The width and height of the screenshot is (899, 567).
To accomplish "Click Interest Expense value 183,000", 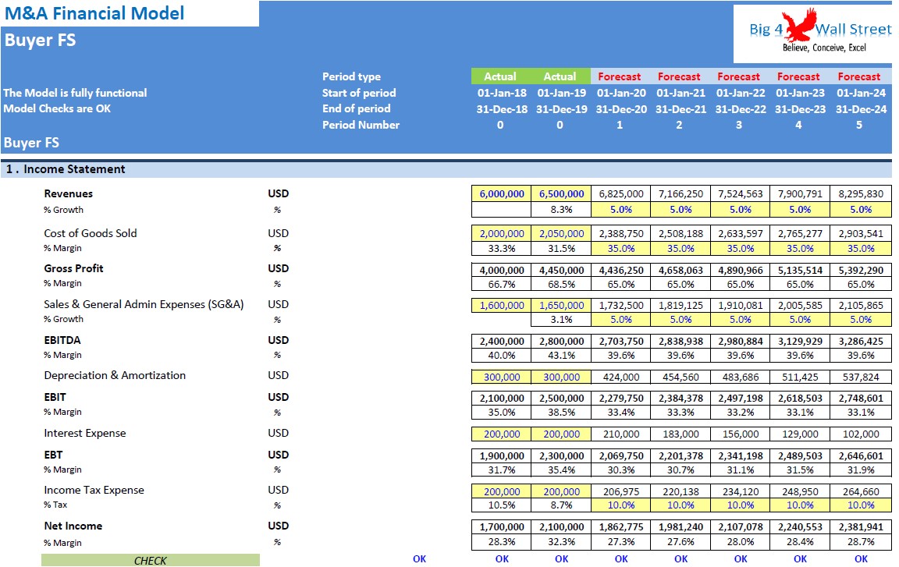I will coord(680,434).
